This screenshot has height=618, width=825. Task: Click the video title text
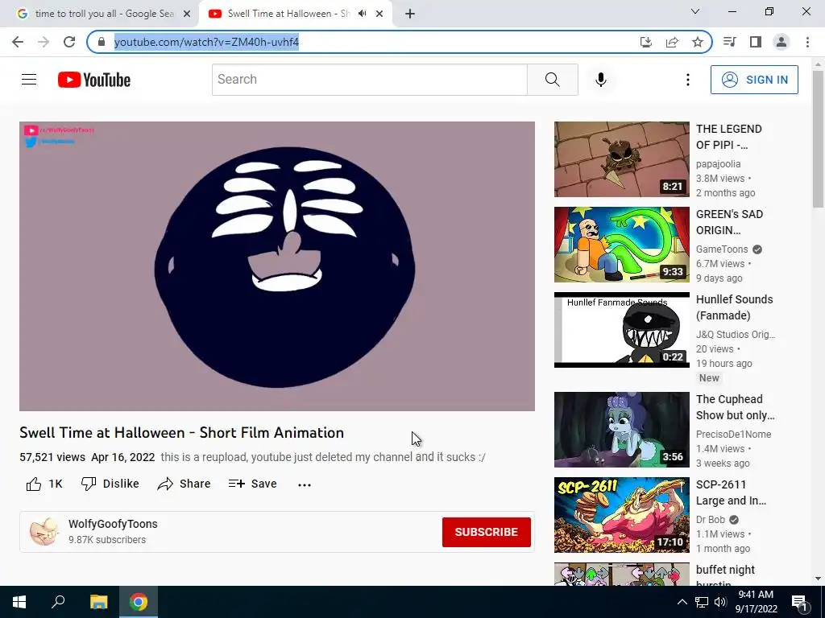pyautogui.click(x=181, y=432)
